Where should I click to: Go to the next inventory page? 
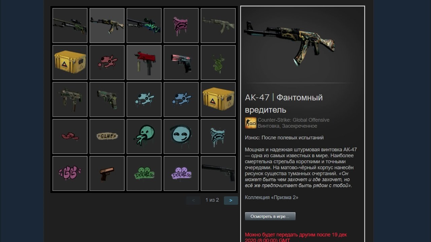click(231, 200)
